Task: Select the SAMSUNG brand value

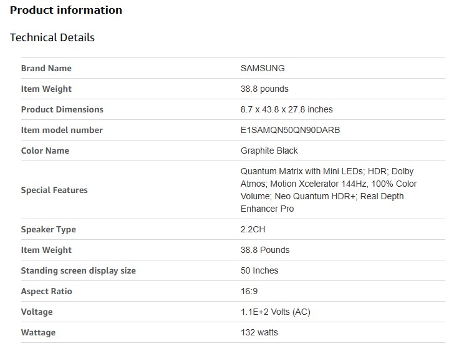Action: (x=263, y=68)
